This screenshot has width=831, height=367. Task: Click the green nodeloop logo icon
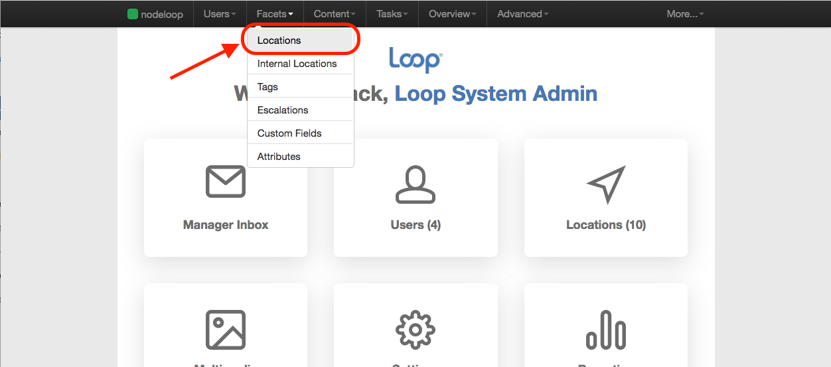pyautogui.click(x=133, y=14)
